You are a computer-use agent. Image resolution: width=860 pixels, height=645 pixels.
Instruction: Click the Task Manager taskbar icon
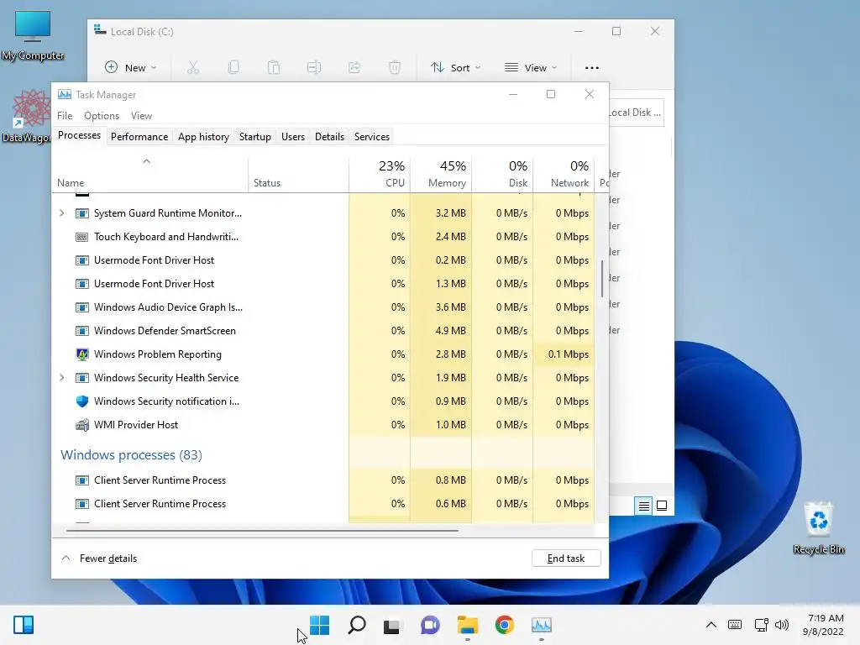(x=542, y=625)
